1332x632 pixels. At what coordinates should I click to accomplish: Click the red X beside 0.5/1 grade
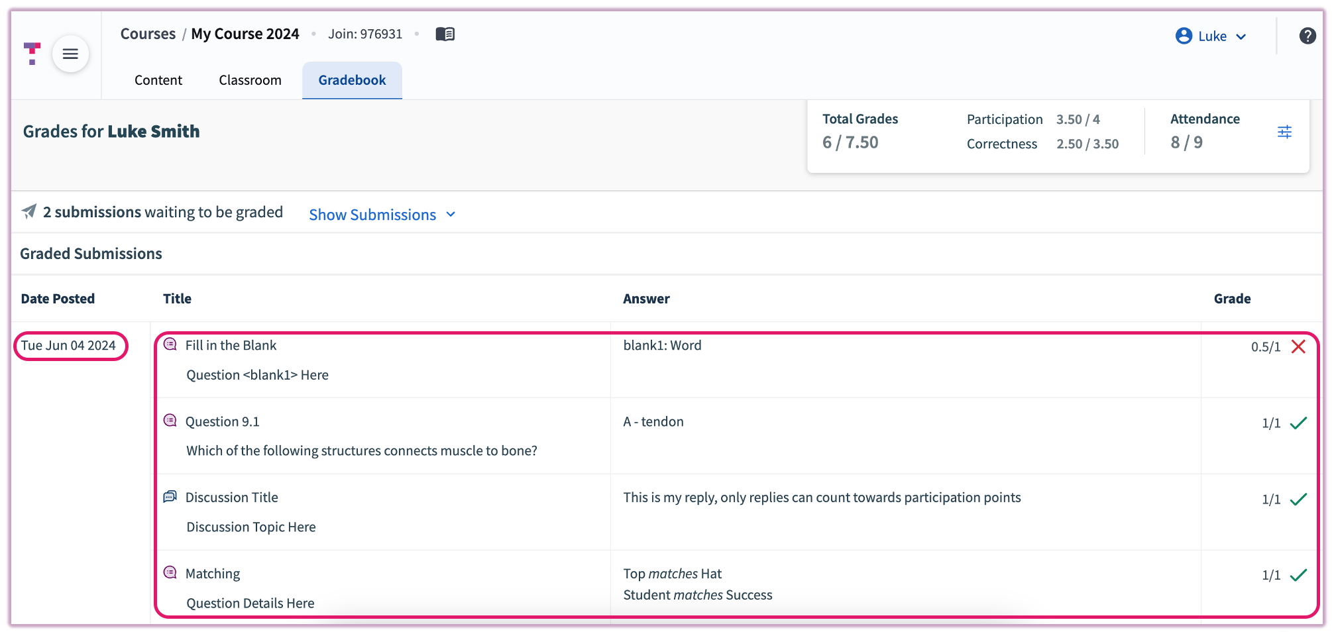click(x=1298, y=346)
